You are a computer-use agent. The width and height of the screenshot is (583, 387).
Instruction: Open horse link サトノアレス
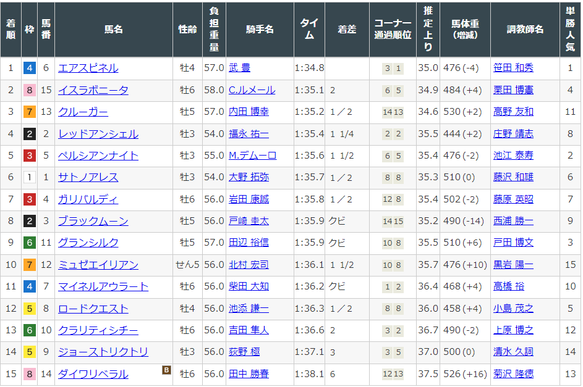(88, 177)
